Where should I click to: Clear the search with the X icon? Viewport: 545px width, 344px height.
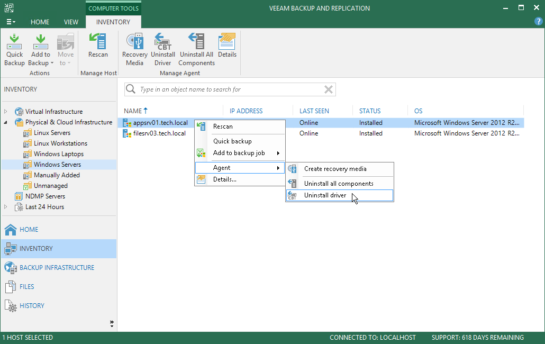coord(329,89)
